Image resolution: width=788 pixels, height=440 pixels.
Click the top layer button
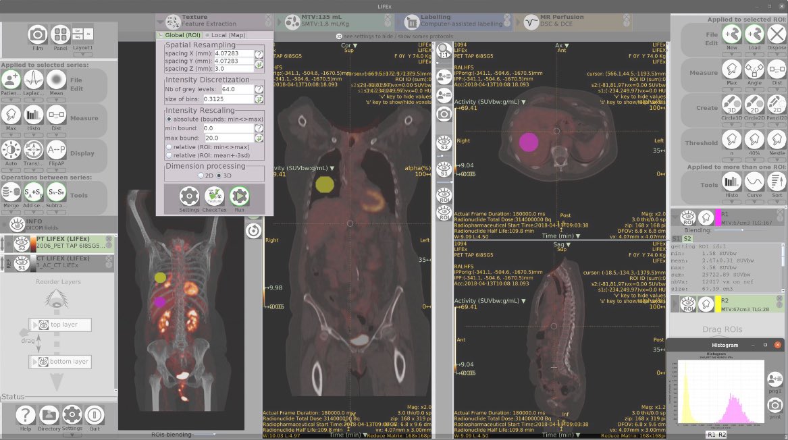point(60,325)
